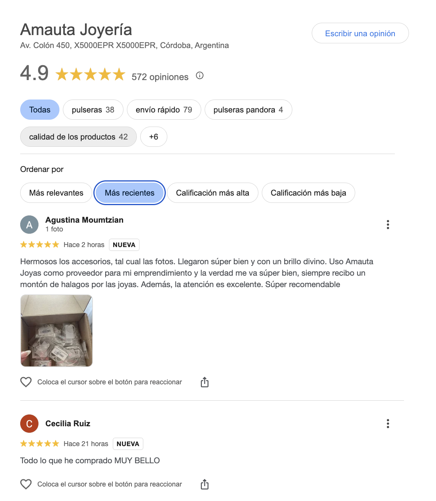Image resolution: width=436 pixels, height=501 pixels.
Task: Sort by Calificación más baja
Action: pyautogui.click(x=308, y=193)
